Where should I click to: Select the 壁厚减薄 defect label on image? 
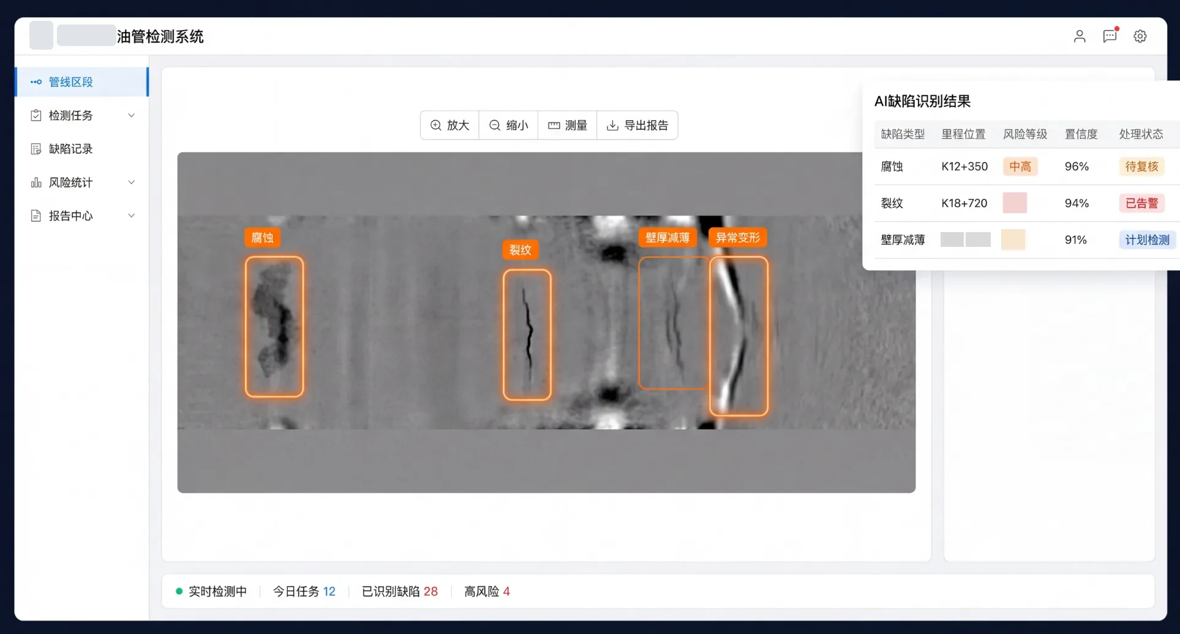point(667,238)
